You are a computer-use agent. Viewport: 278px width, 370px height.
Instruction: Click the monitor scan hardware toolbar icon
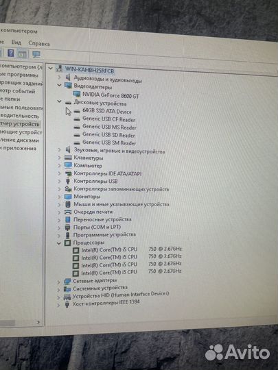(36, 55)
